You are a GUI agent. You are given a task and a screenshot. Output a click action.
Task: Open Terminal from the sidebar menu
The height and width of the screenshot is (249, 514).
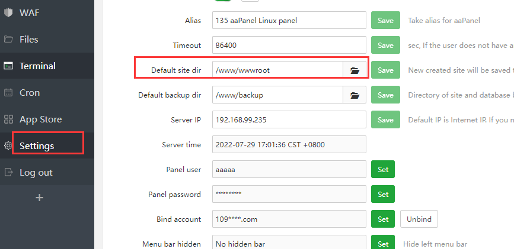pyautogui.click(x=37, y=66)
